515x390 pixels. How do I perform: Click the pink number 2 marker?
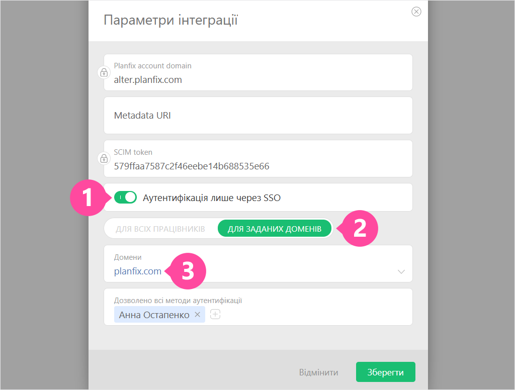[359, 229]
